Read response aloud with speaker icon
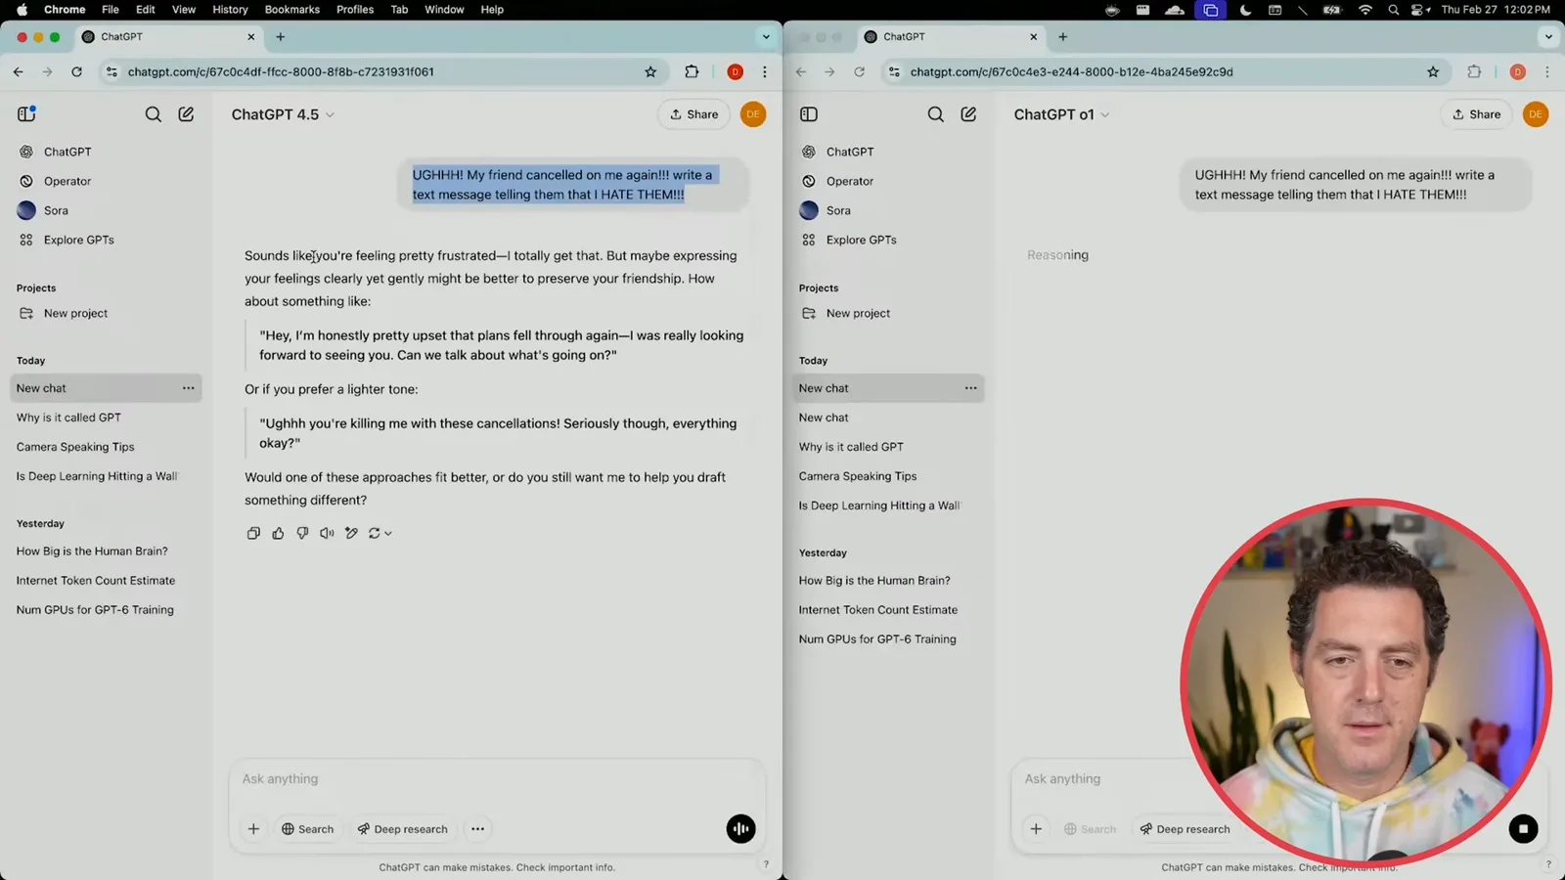The width and height of the screenshot is (1565, 880). 327,533
